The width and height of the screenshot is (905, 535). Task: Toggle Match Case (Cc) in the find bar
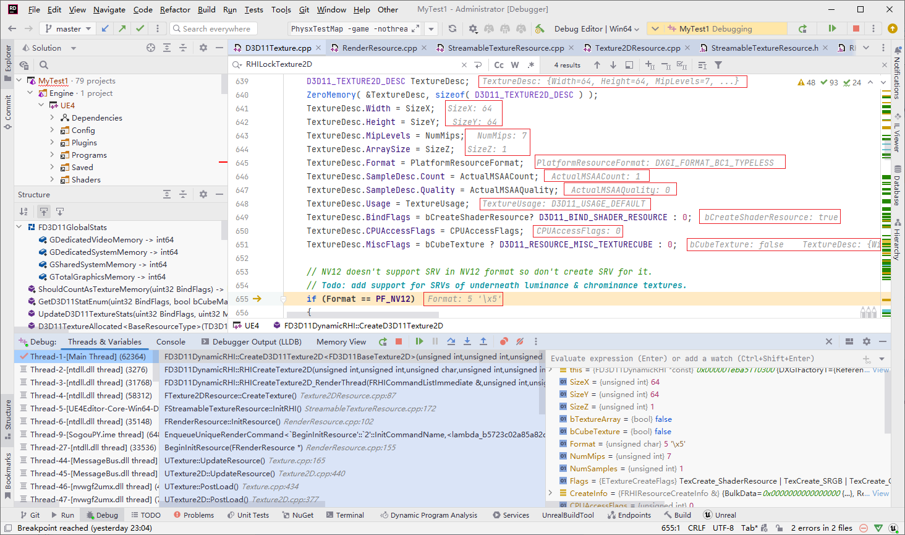499,65
